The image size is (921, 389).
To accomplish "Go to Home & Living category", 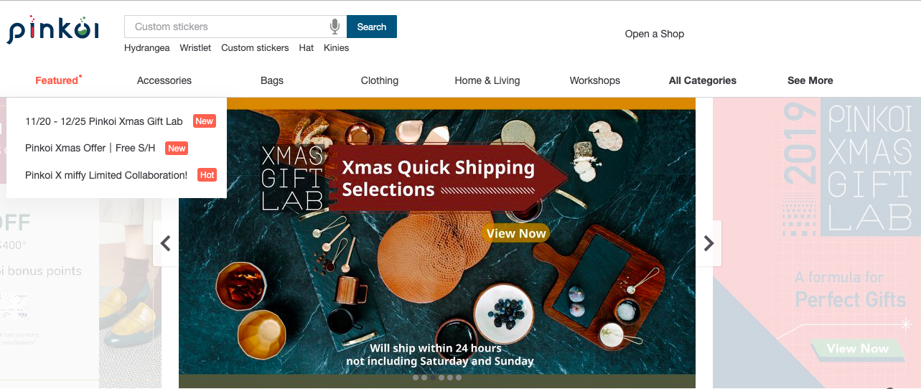I will coord(487,80).
